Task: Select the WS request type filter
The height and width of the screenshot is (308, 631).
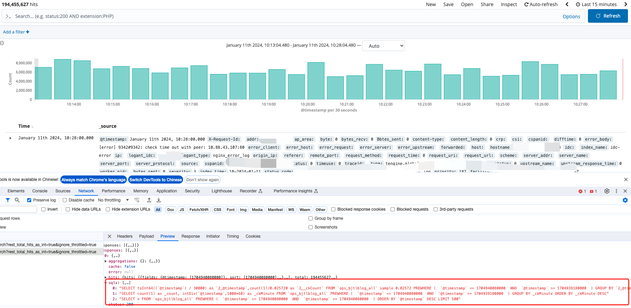Action: 291,210
